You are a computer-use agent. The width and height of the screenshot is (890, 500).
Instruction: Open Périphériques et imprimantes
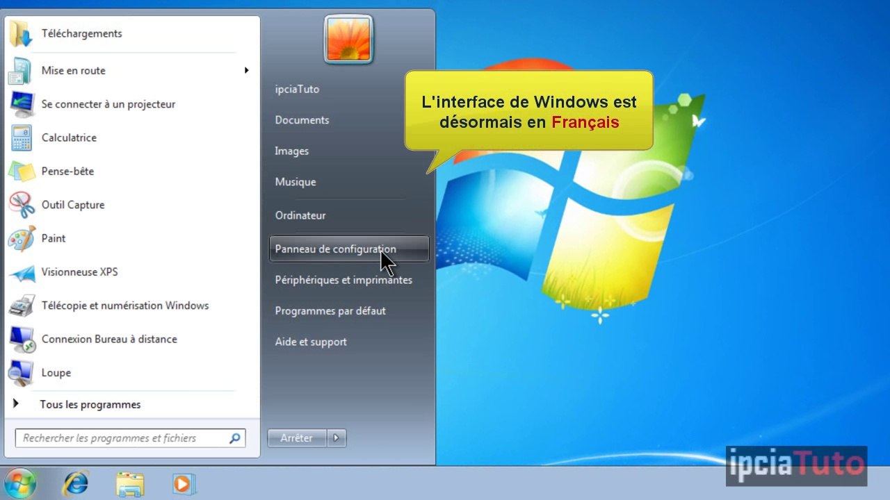click(x=343, y=280)
